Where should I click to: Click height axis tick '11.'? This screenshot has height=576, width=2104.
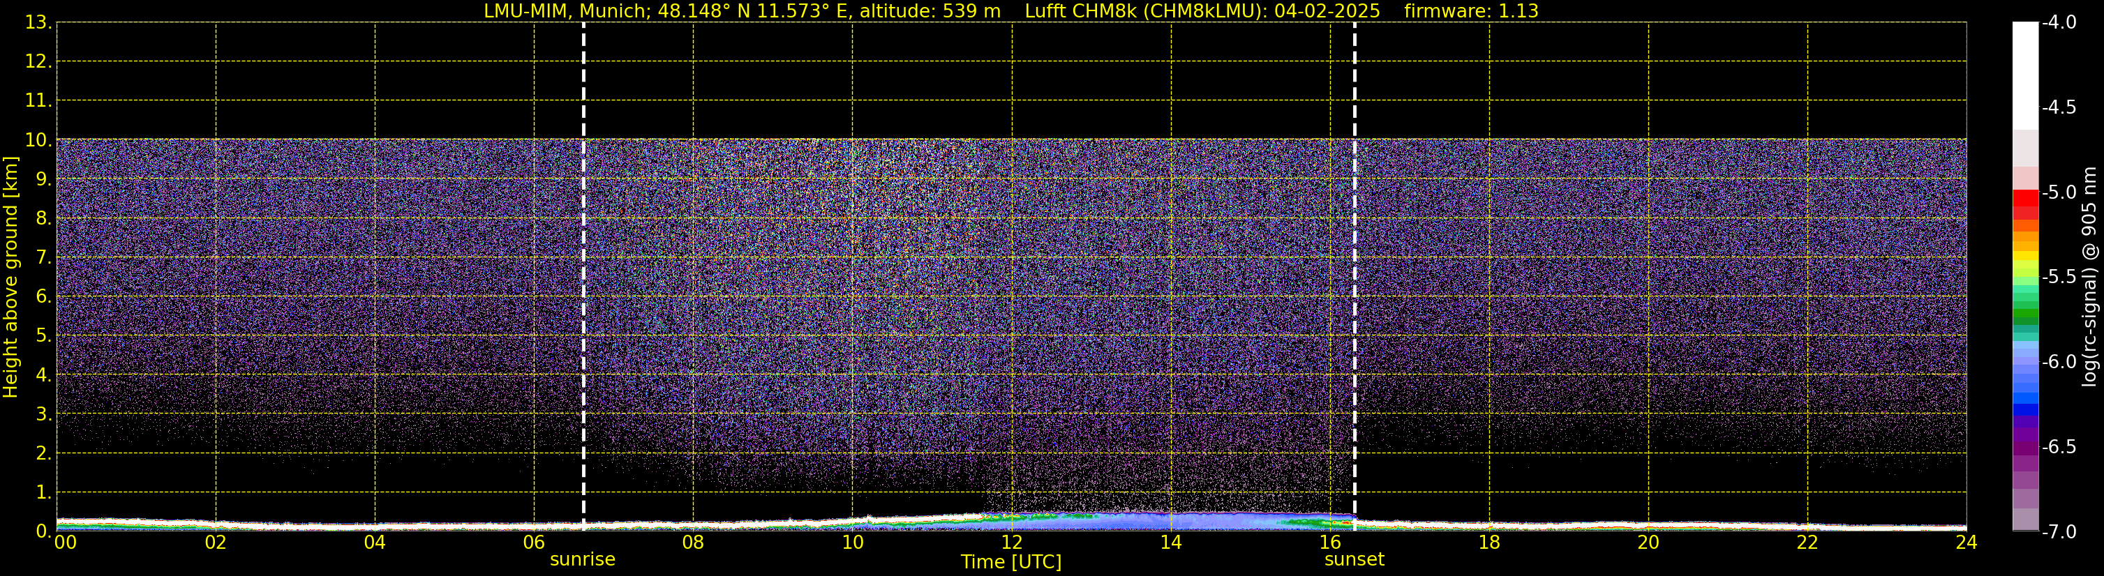tap(38, 101)
